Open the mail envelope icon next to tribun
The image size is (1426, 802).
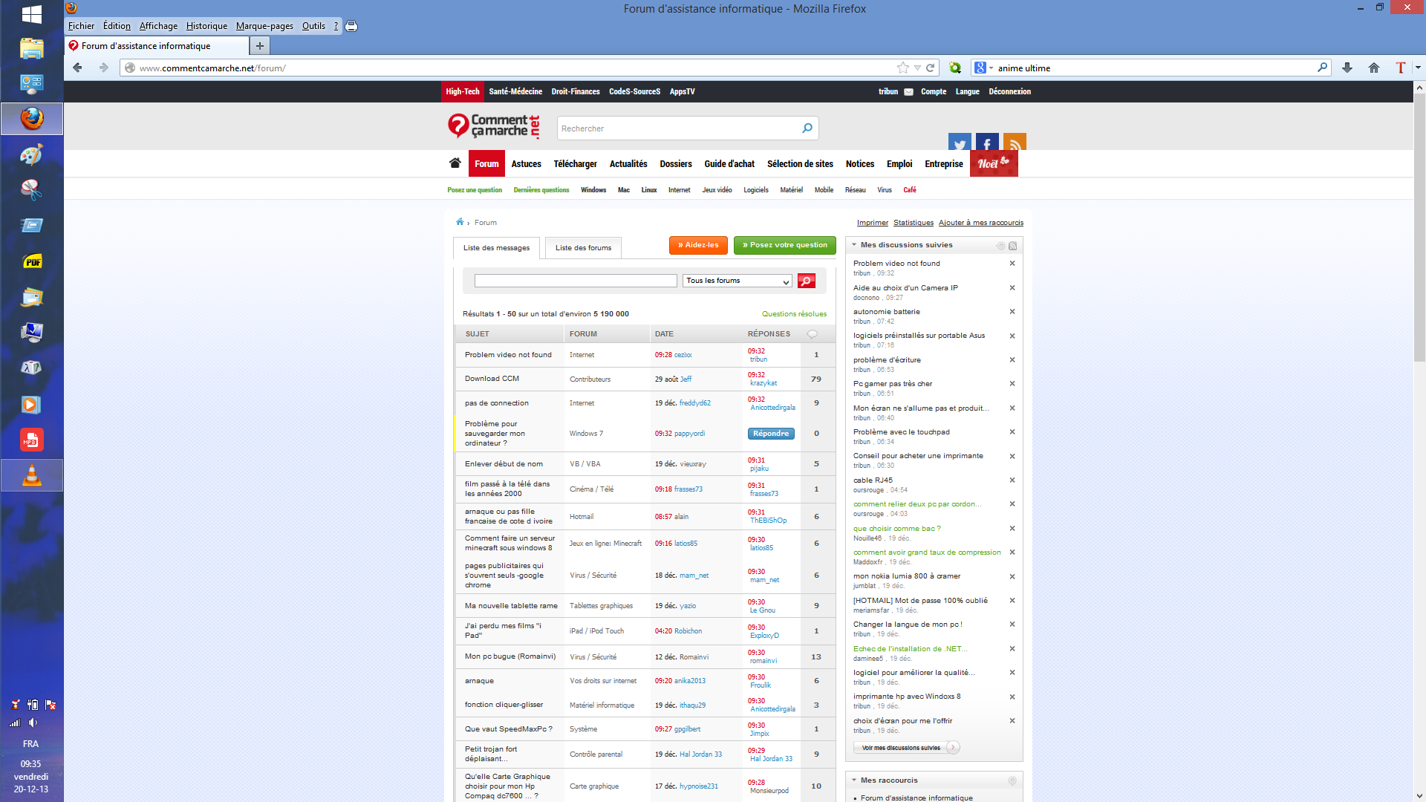(x=908, y=92)
